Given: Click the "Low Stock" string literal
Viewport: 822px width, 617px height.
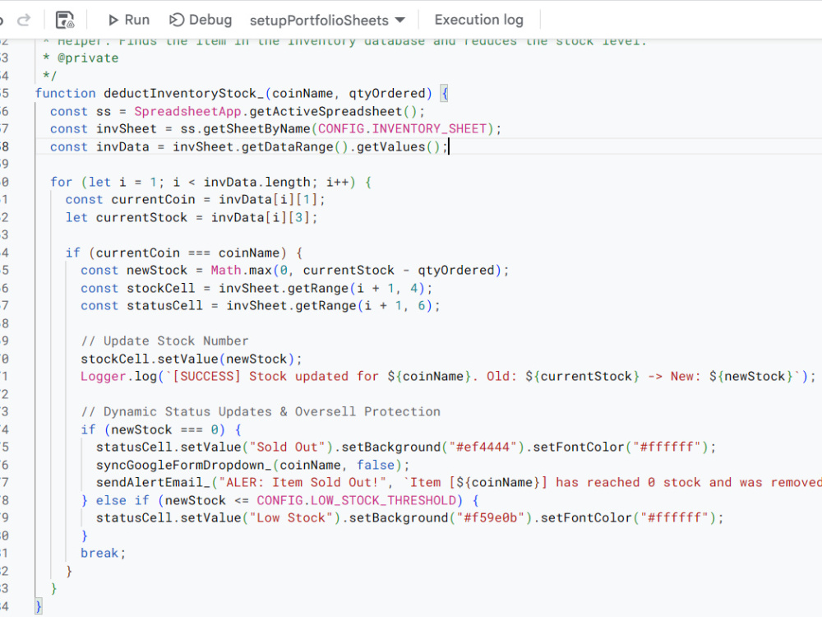Looking at the screenshot, I should 291,517.
